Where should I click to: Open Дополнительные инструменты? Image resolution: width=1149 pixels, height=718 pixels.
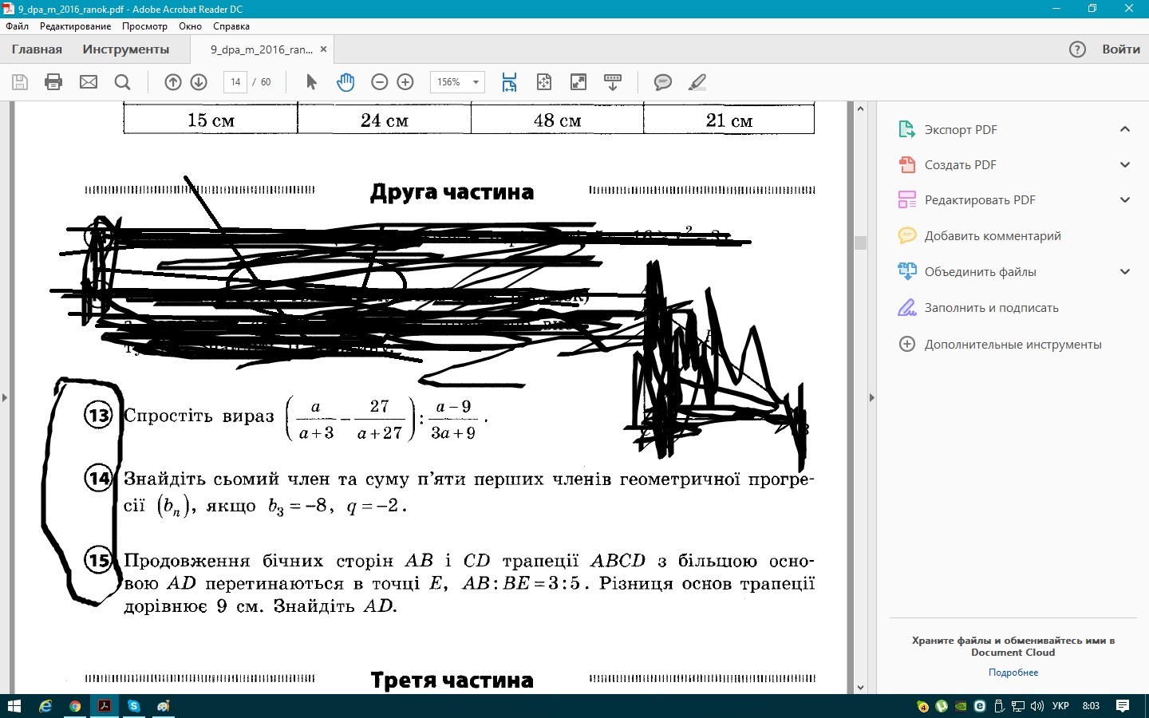(1013, 345)
